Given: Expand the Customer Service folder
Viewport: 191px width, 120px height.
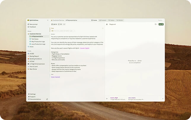Looking at the screenshot, I should tap(35, 34).
